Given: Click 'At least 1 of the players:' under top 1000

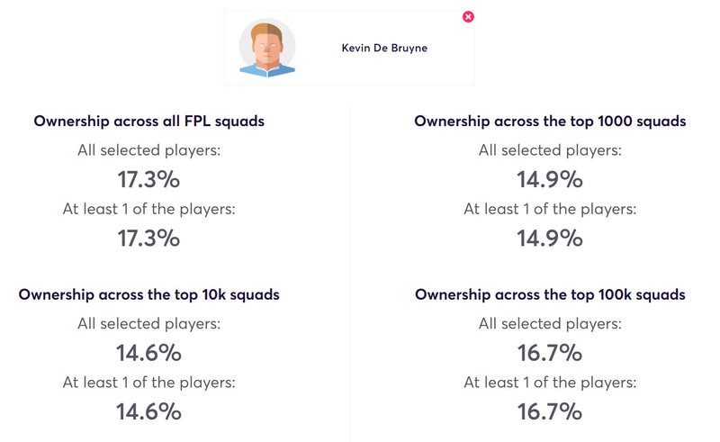Looking at the screenshot, I should click(550, 209).
